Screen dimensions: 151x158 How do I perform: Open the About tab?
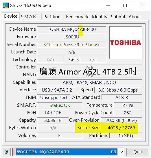(x=135, y=17)
